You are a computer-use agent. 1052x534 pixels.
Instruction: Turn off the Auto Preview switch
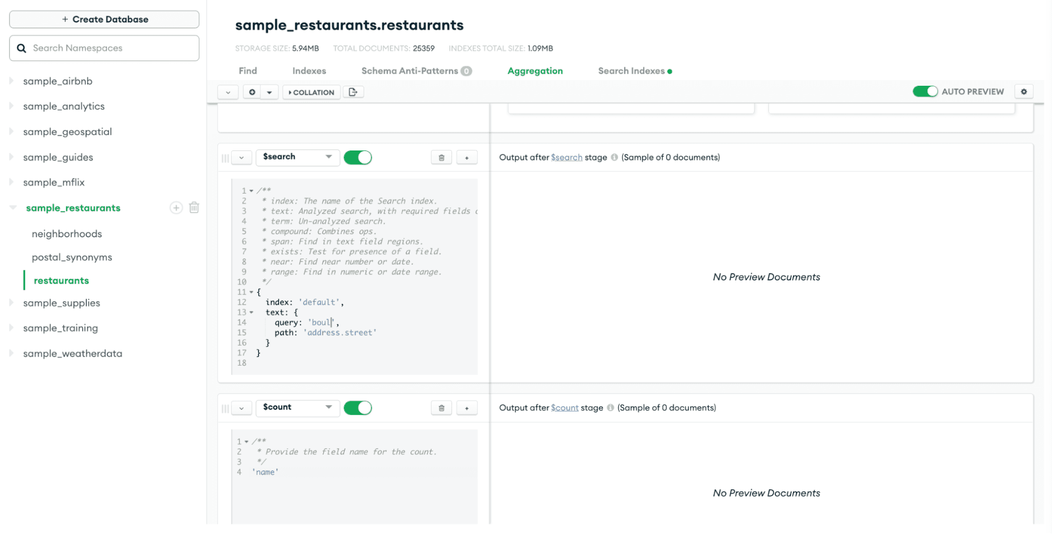[x=925, y=92]
